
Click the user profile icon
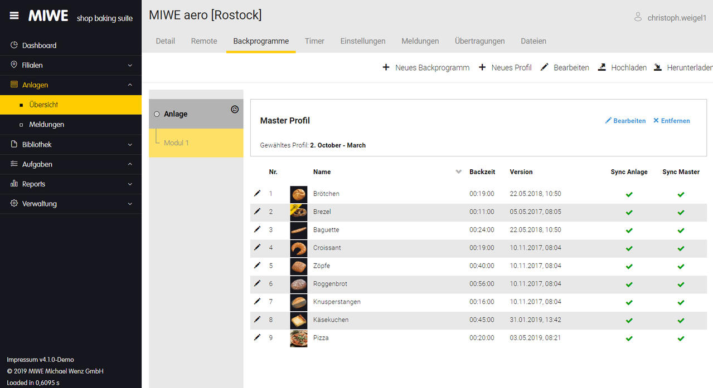(x=638, y=17)
